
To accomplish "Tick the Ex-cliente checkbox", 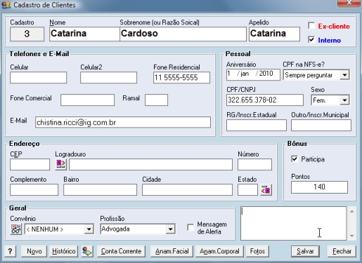I will pos(311,26).
